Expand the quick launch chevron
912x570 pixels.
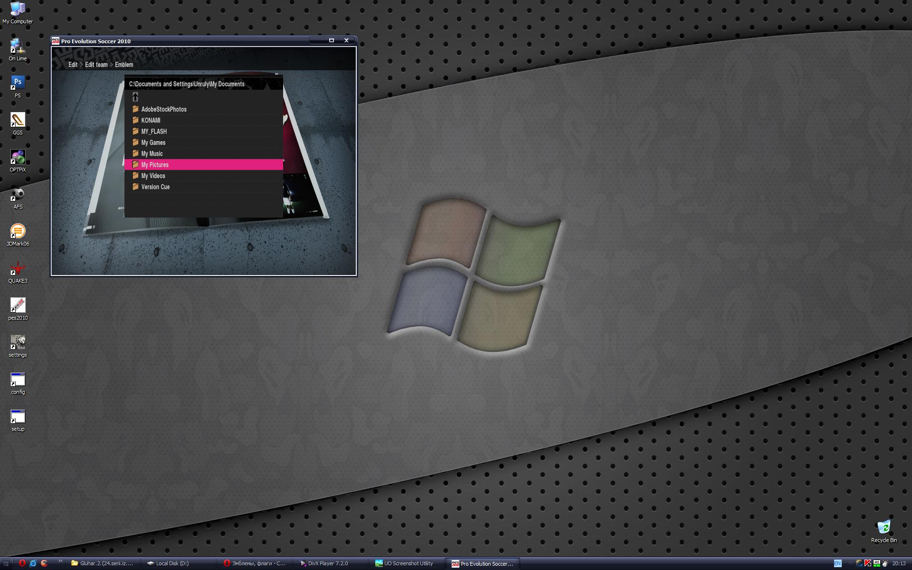click(60, 561)
